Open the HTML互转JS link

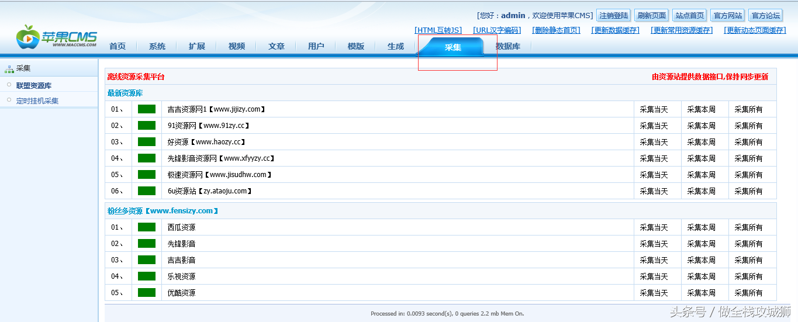coord(438,30)
